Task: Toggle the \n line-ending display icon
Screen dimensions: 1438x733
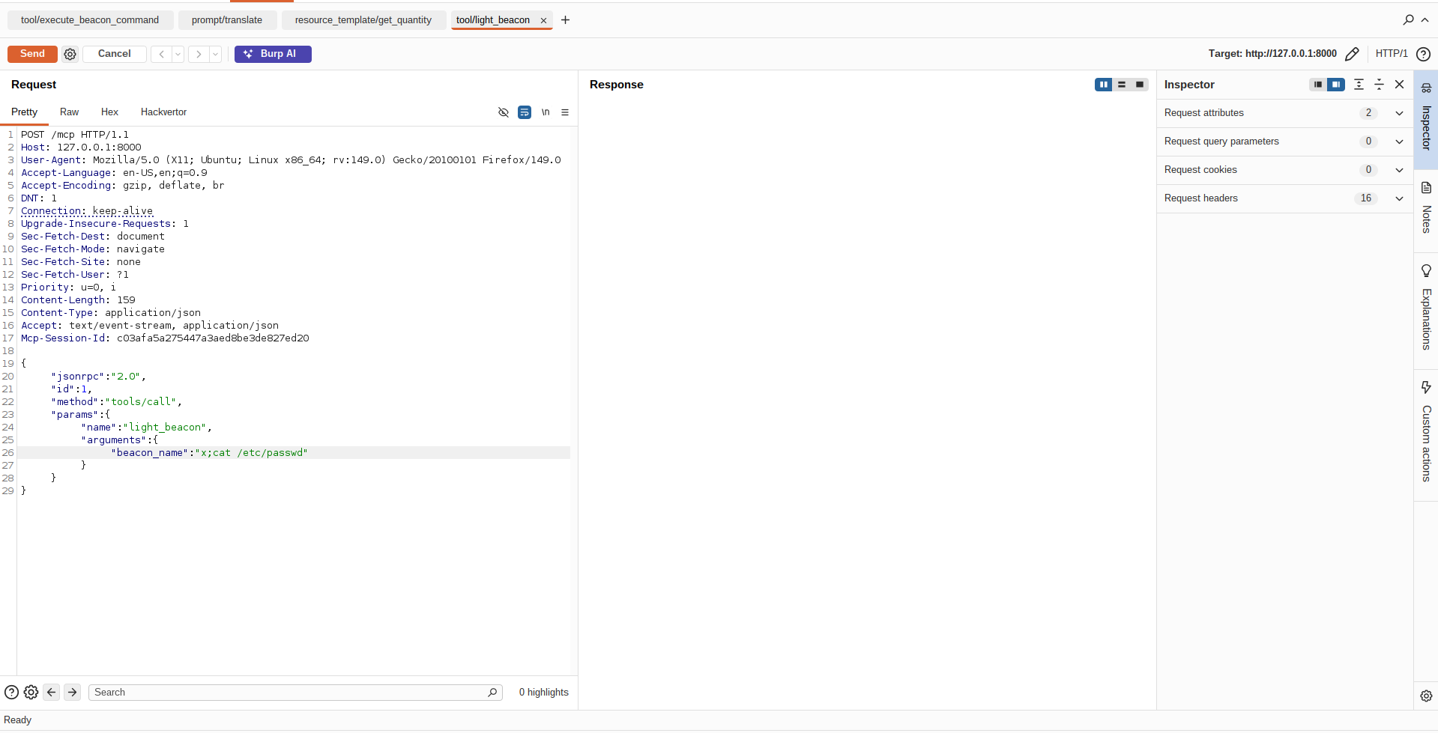Action: point(546,112)
